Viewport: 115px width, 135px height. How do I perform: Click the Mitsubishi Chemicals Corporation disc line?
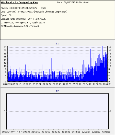(34, 12)
